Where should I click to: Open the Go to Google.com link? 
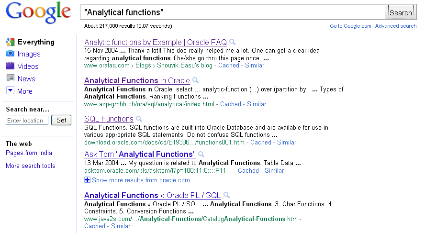point(350,26)
